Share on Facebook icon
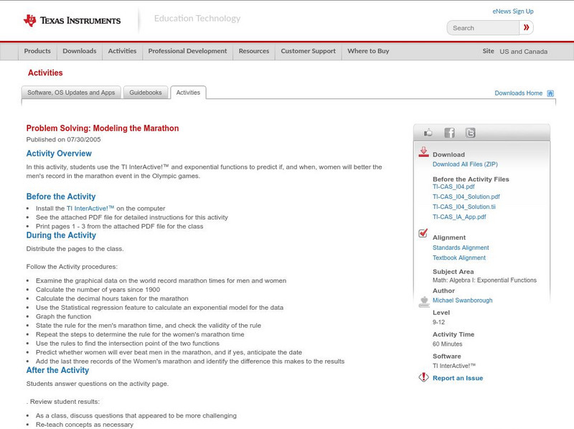Image resolution: width=574 pixels, height=429 pixels. (449, 133)
